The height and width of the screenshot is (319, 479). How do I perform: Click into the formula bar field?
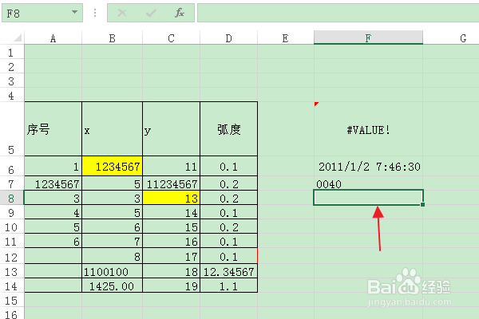click(338, 13)
